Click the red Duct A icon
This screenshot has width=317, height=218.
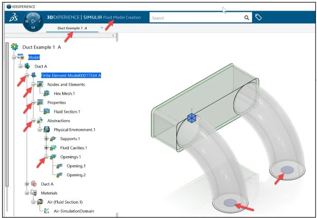pos(34,183)
